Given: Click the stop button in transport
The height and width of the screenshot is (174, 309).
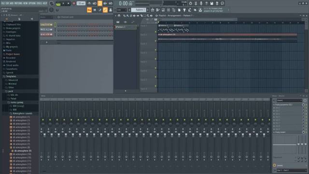Looking at the screenshot, I should pos(69,3).
